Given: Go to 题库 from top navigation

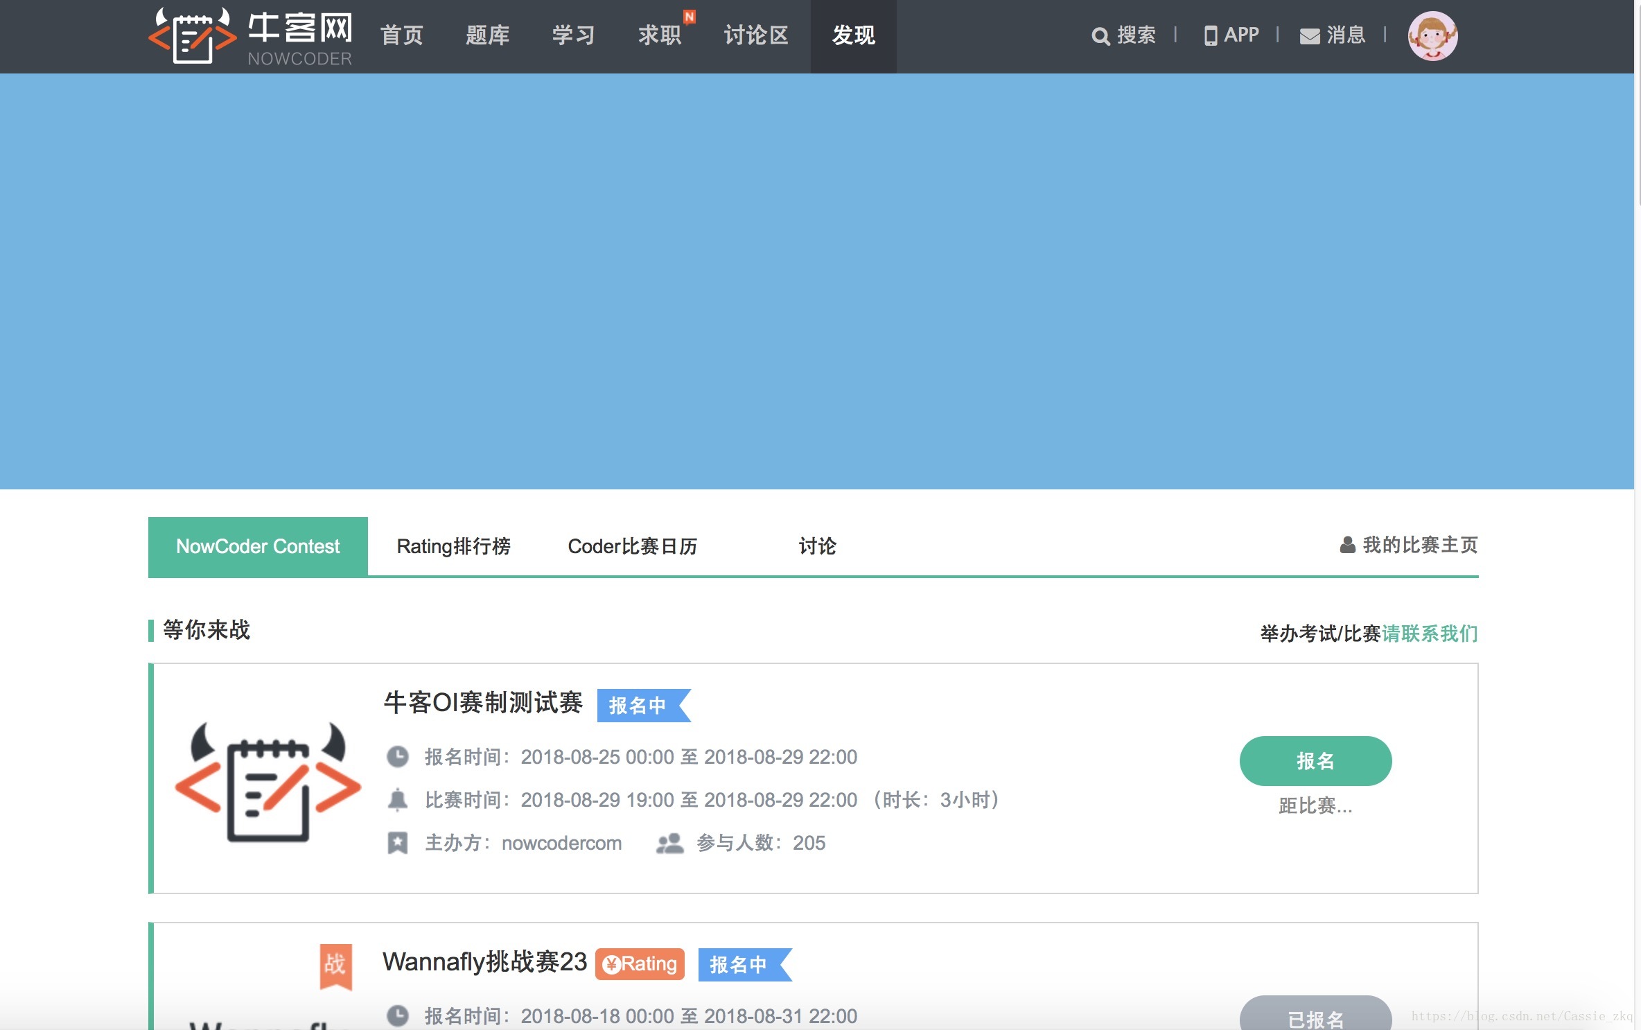Looking at the screenshot, I should [x=487, y=35].
